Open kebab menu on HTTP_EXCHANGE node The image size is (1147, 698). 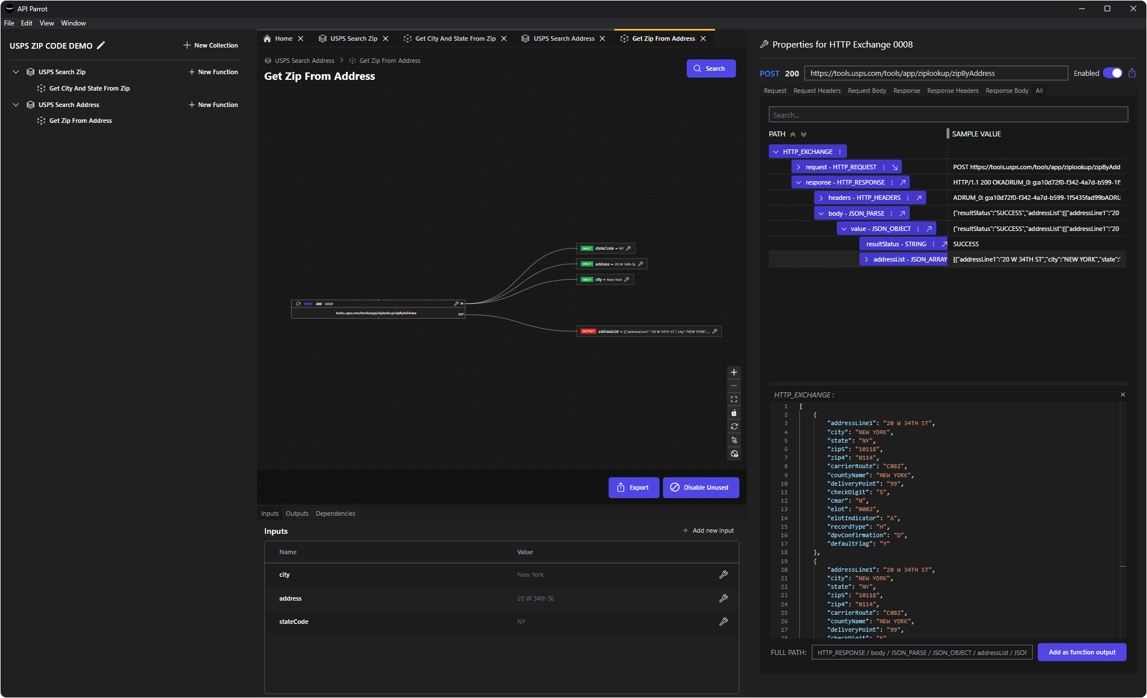(x=840, y=152)
